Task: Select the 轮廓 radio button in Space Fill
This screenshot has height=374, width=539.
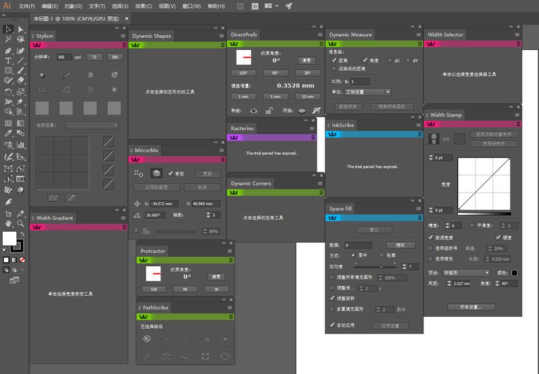Action: 381,255
